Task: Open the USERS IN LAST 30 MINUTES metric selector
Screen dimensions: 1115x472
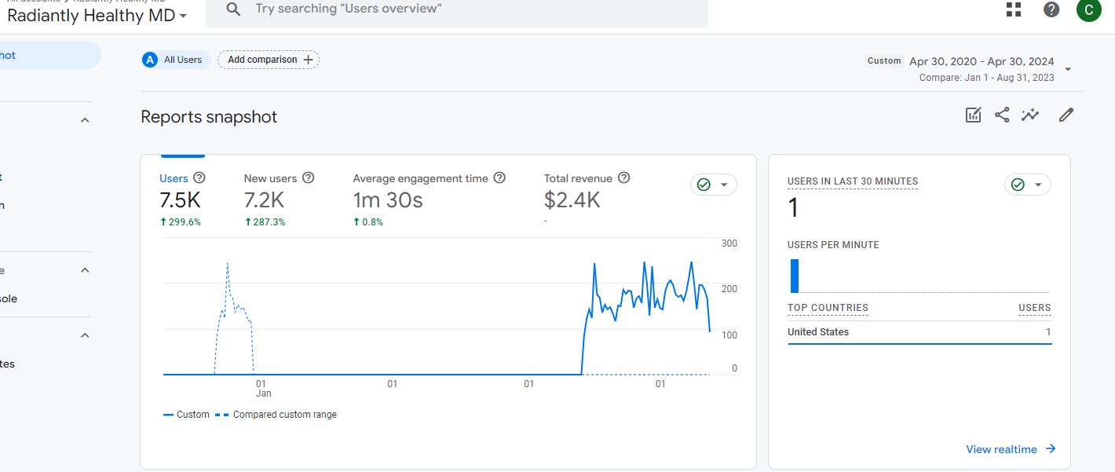Action: 853,181
